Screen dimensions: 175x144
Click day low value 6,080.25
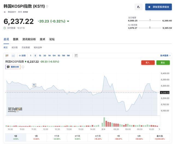(133, 20)
